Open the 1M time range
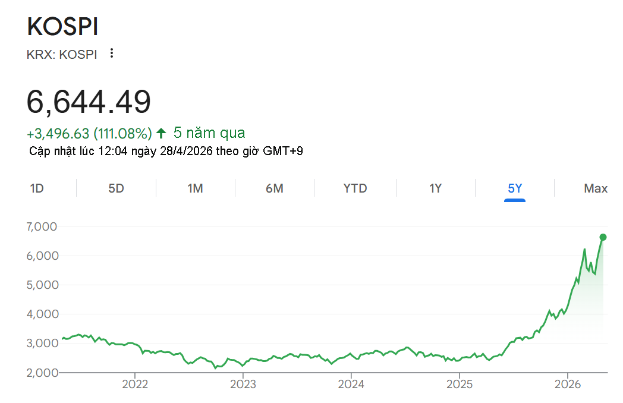623x403 pixels. (196, 188)
